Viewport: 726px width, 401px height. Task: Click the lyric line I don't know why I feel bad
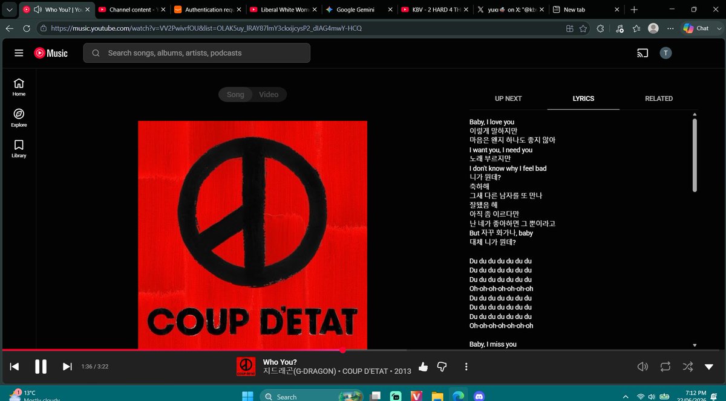(x=508, y=168)
